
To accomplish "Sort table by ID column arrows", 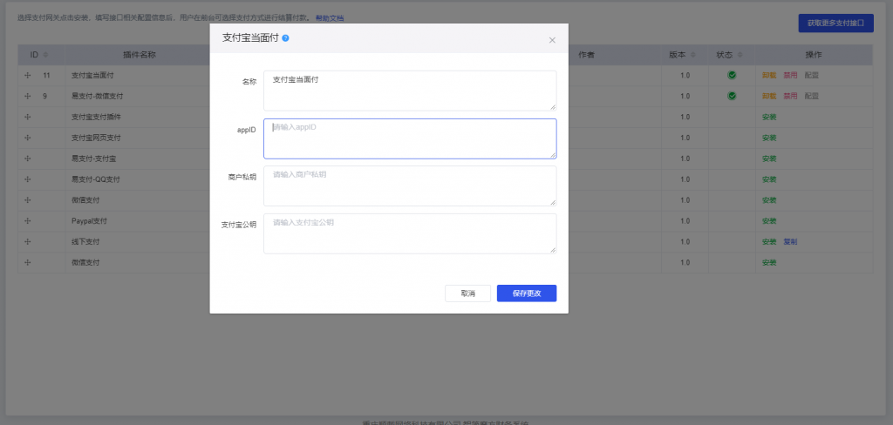I will pos(45,55).
